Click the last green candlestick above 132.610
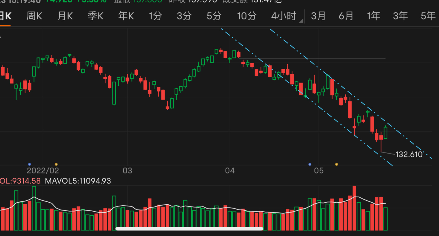 coord(385,133)
